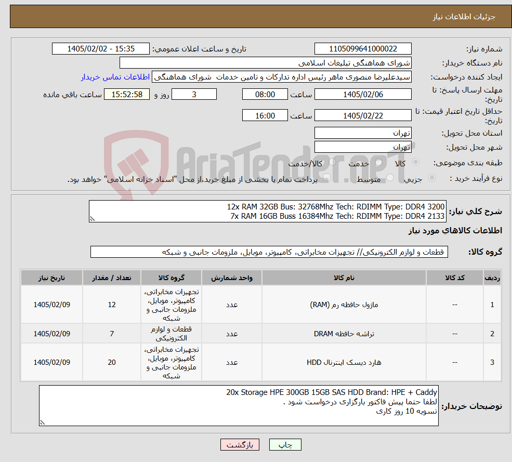
Task: Click the remaining time field 15:52:58
Action: [127, 95]
